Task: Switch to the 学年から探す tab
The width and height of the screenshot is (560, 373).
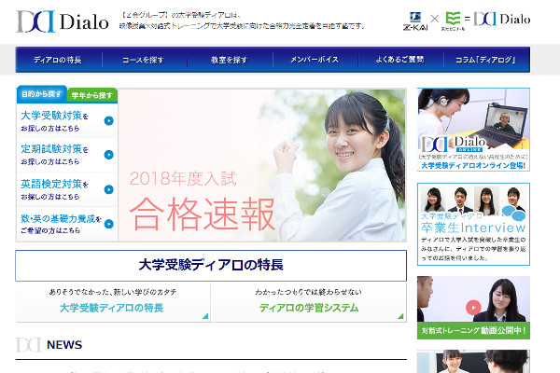Action: [x=92, y=95]
